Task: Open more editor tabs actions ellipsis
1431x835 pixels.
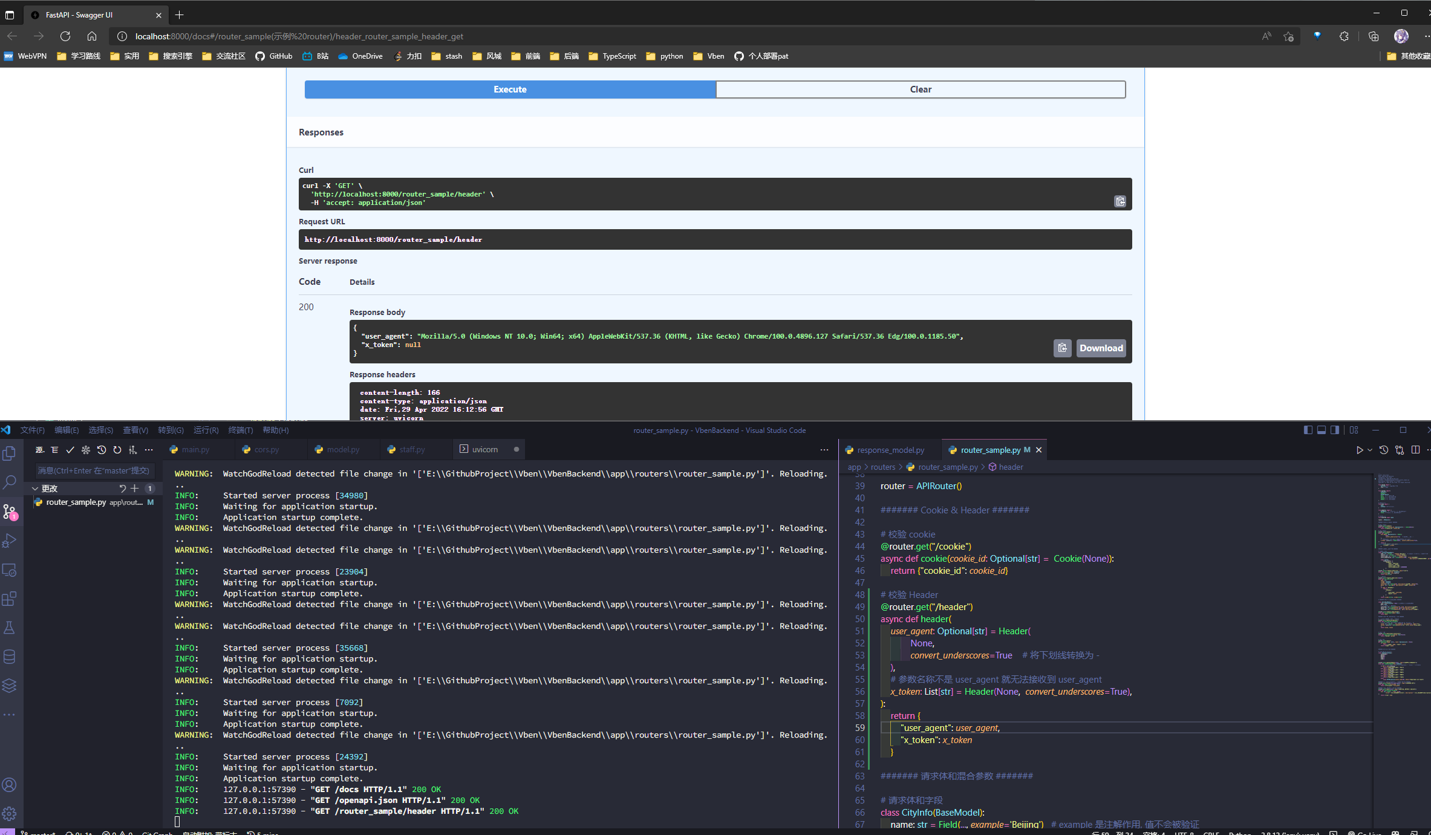Action: point(824,450)
